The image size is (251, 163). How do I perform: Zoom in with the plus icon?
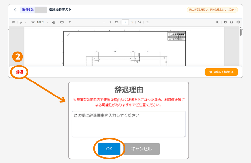110,22
